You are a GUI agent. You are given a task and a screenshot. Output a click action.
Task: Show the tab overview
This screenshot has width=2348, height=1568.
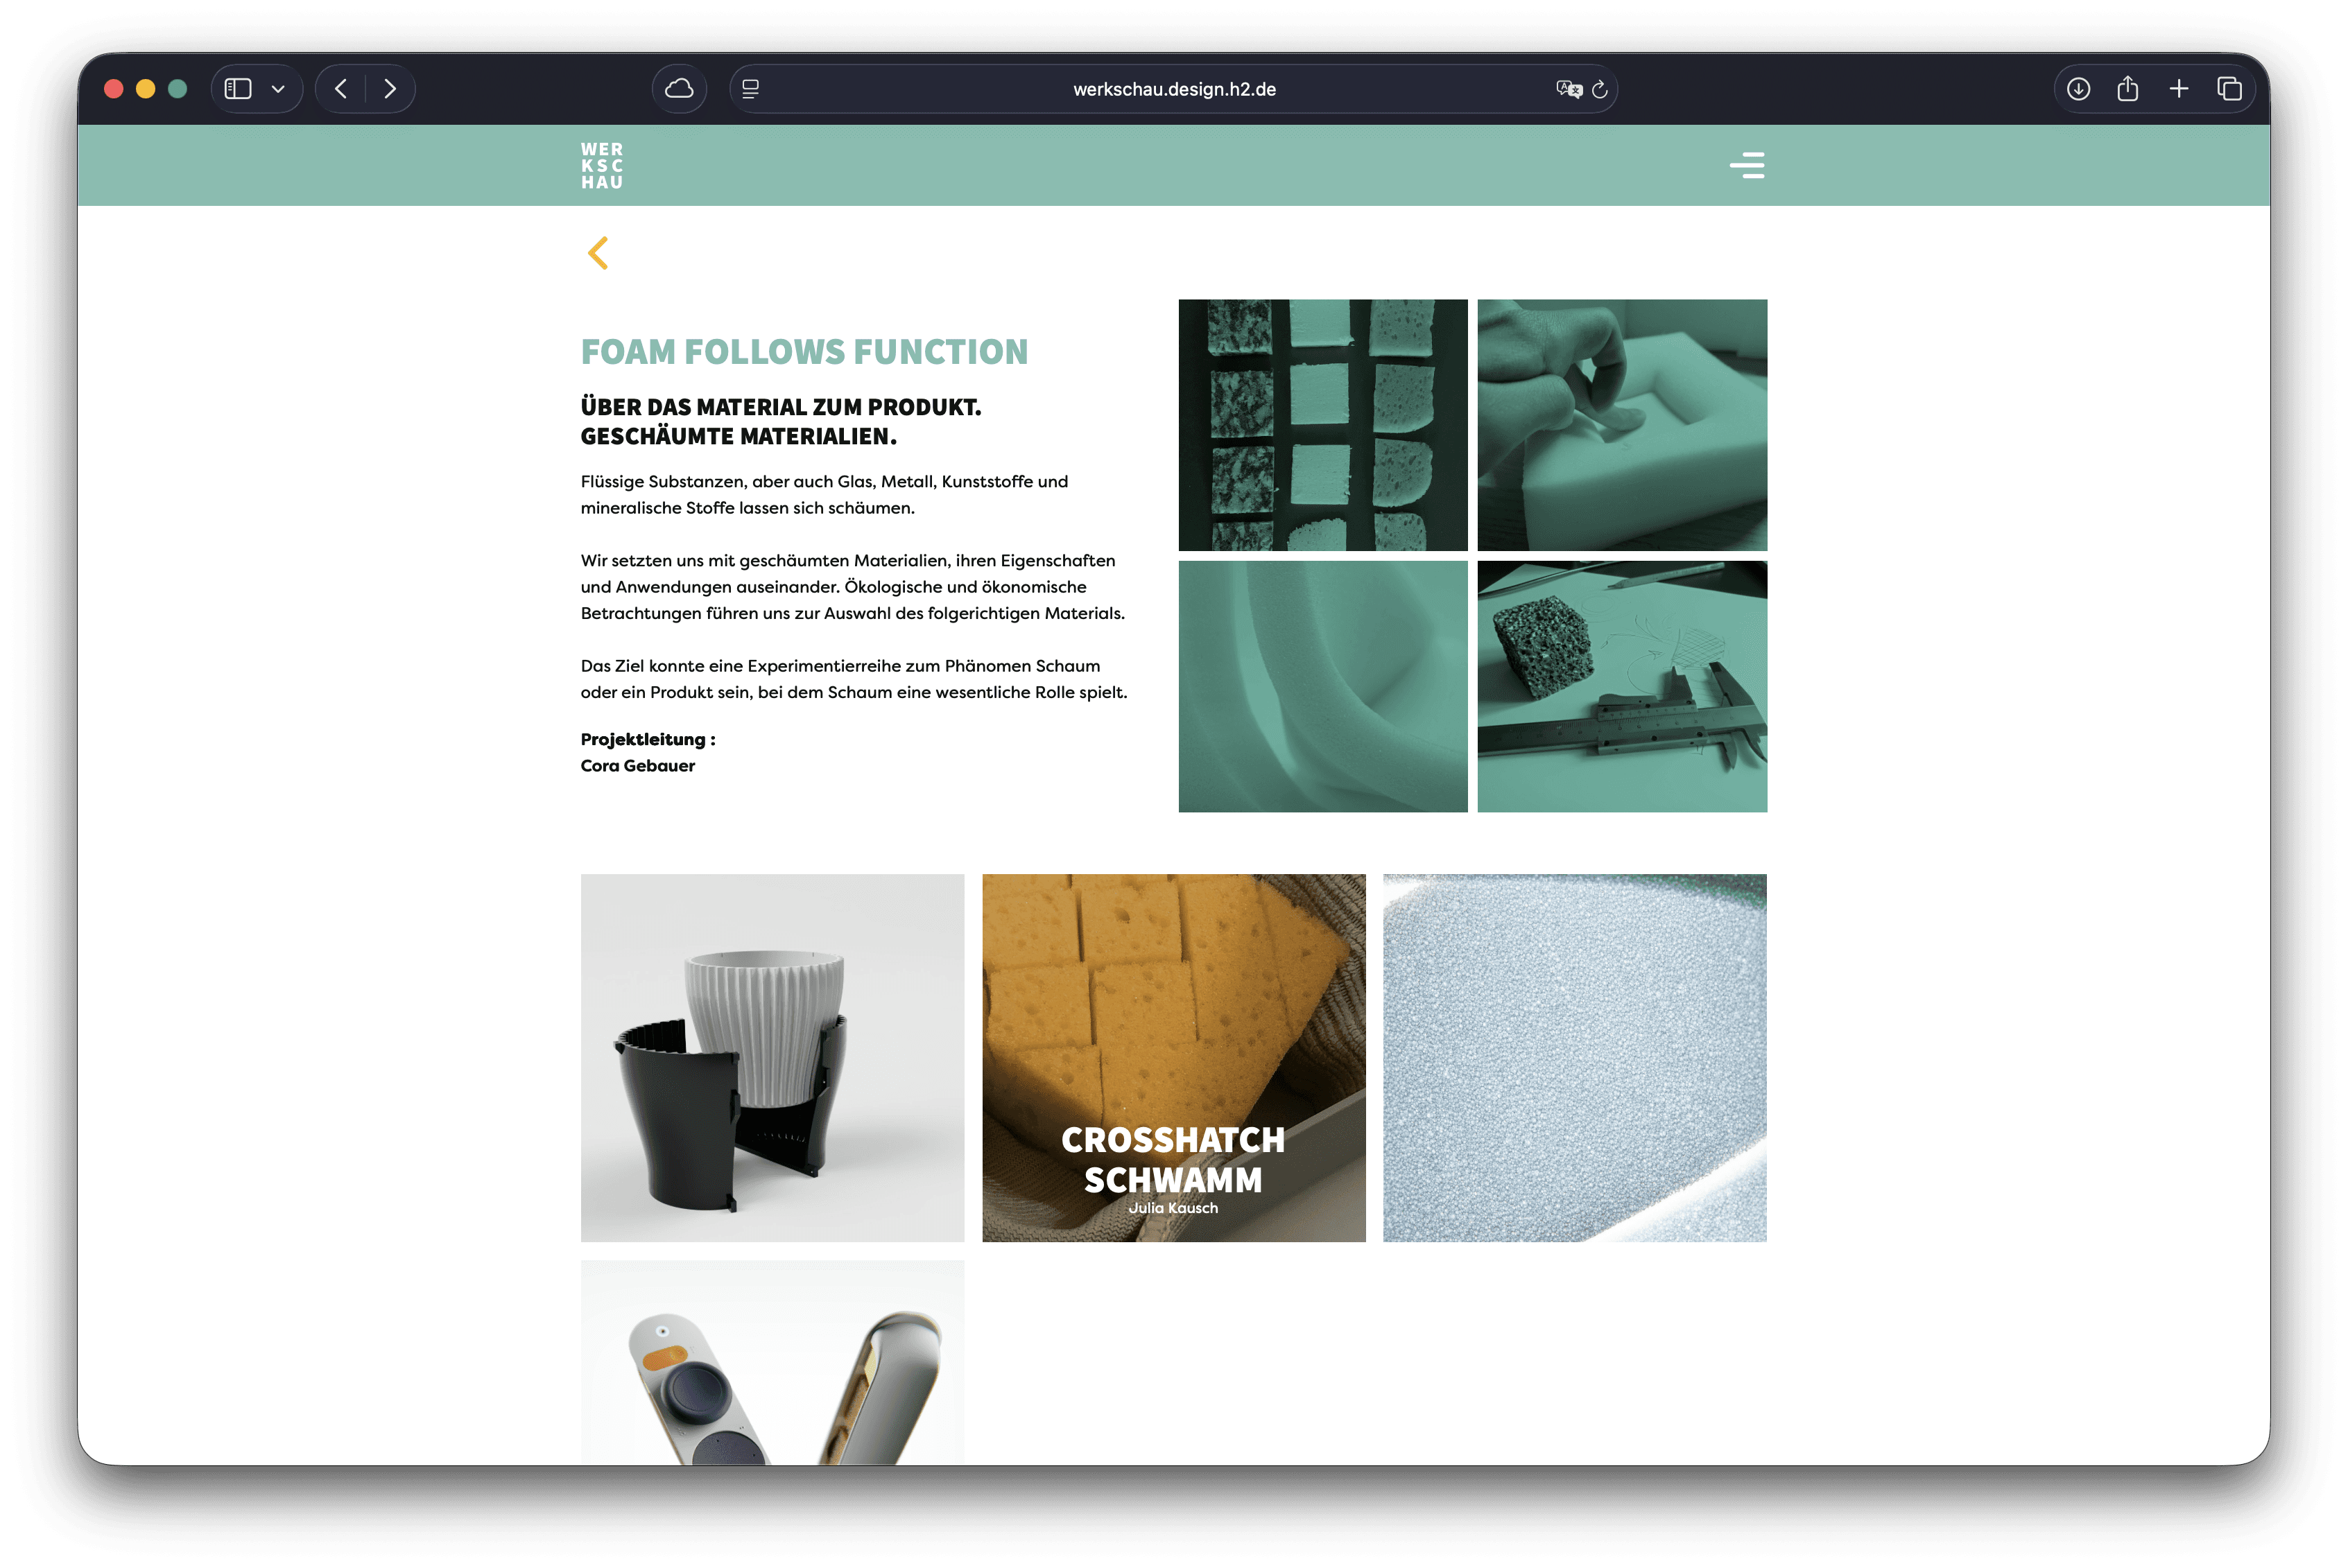(x=2229, y=89)
